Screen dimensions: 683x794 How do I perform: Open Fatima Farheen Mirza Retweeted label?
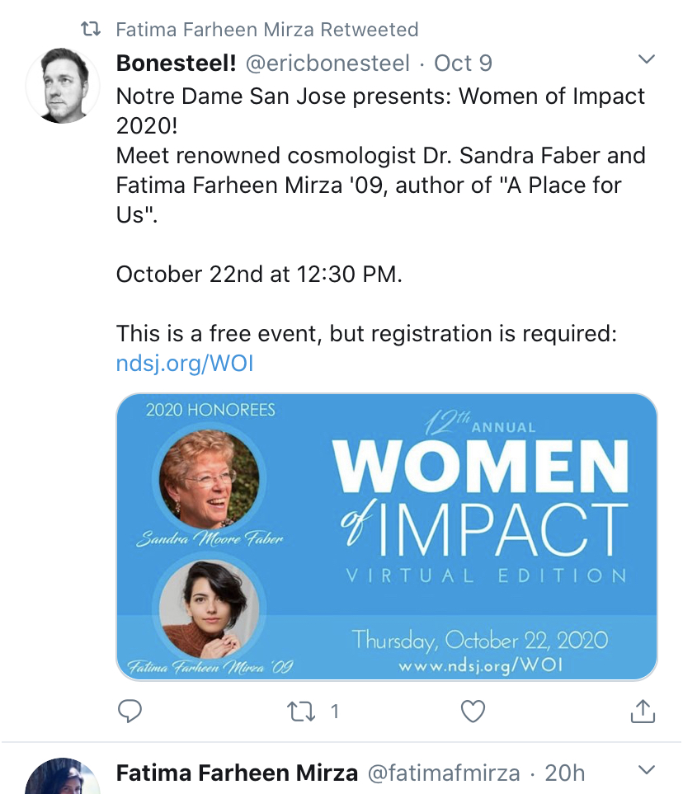click(267, 30)
